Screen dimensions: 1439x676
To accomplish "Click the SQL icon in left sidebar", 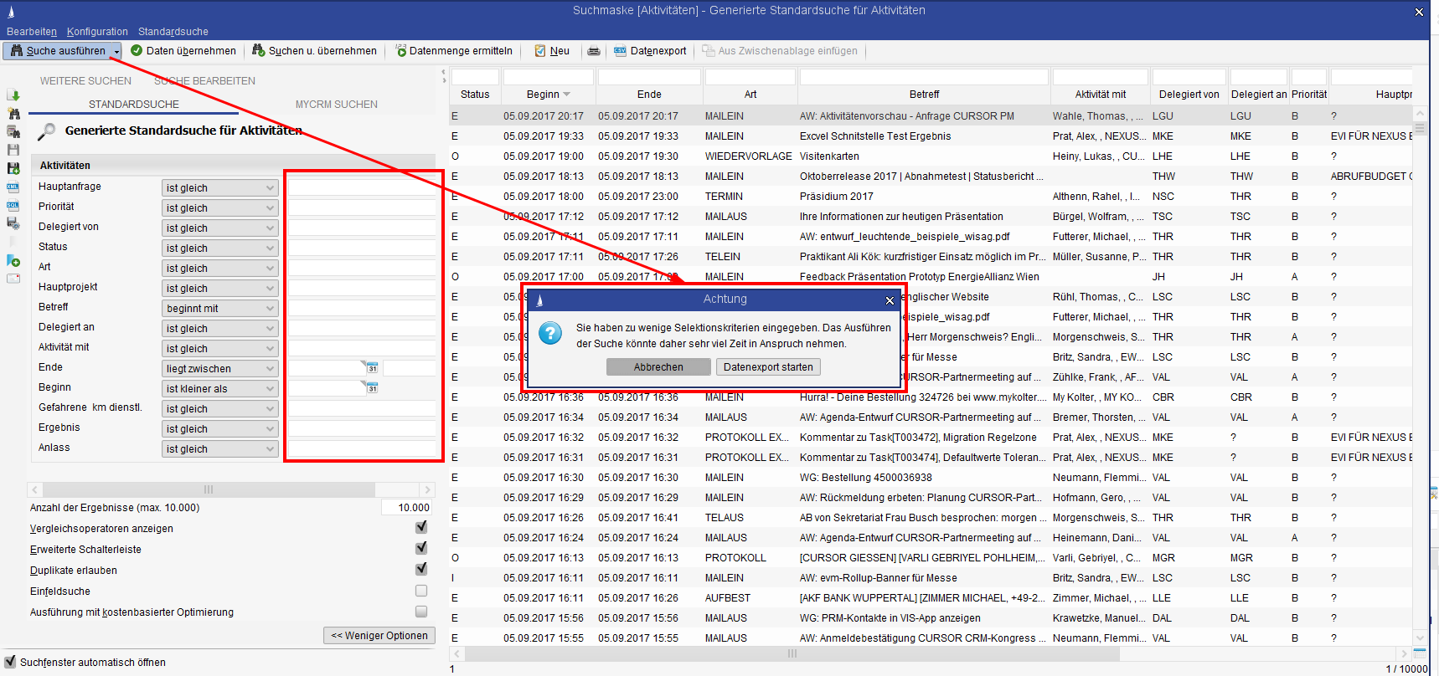I will click(13, 205).
